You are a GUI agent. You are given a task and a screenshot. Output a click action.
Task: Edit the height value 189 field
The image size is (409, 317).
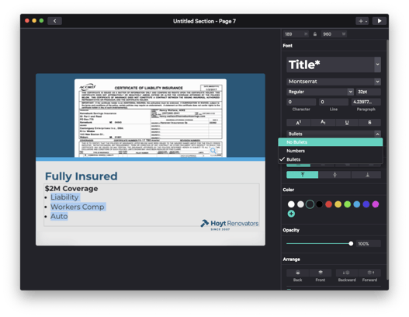point(296,34)
